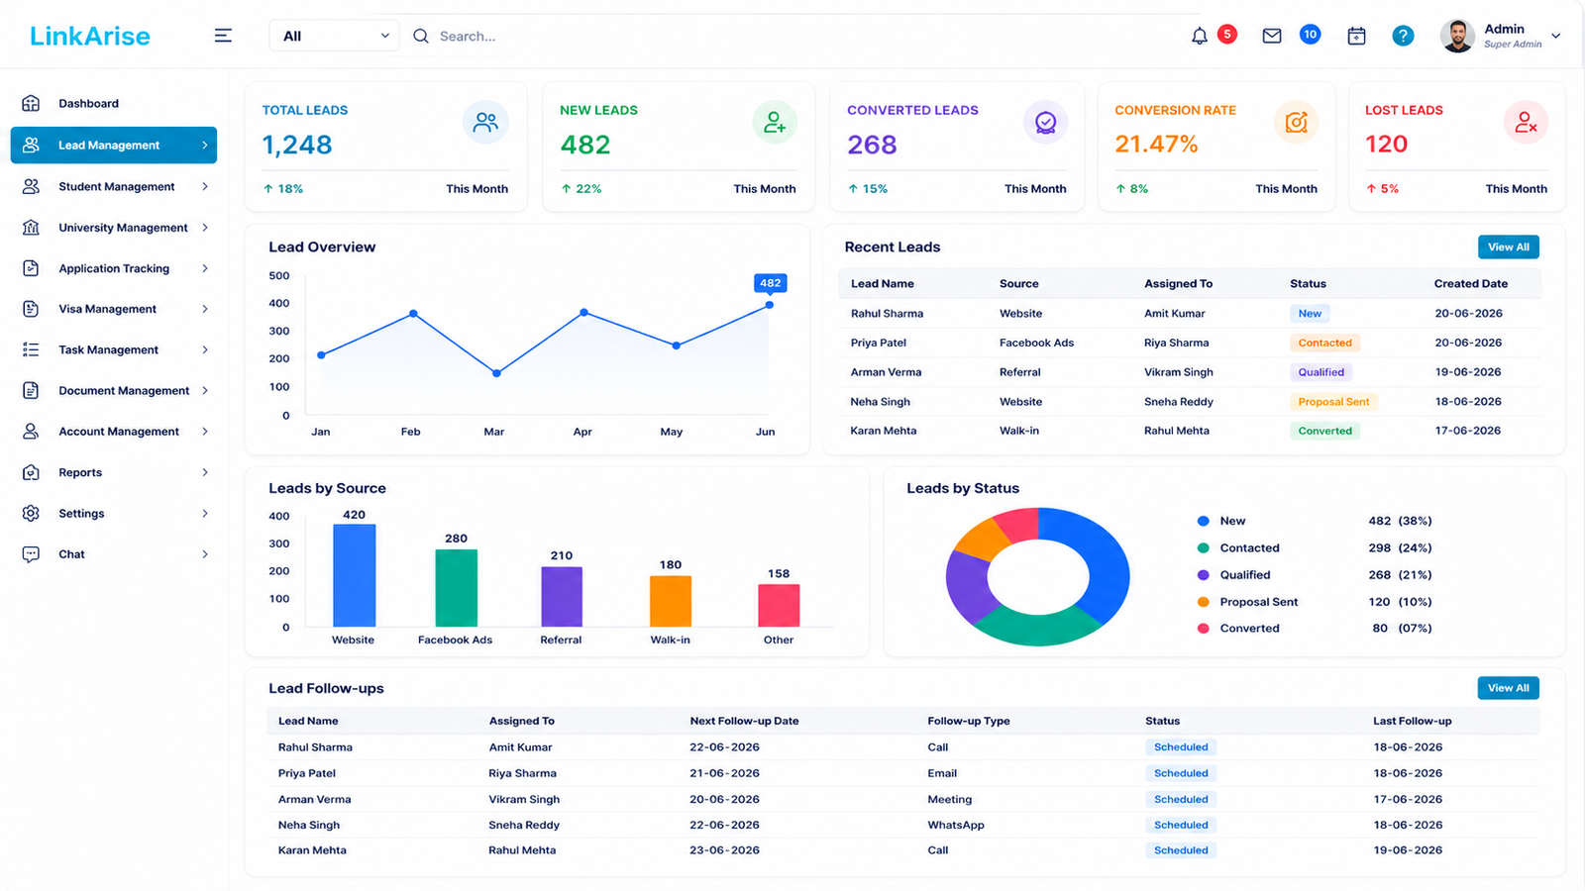The height and width of the screenshot is (891, 1585).
Task: Click Neha Singh in Recent Leads
Action: [880, 402]
